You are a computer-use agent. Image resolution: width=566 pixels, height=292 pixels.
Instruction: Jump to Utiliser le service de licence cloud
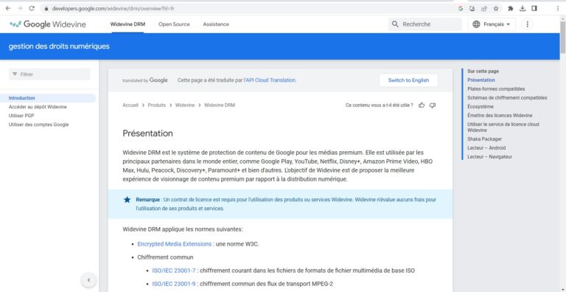(x=503, y=127)
